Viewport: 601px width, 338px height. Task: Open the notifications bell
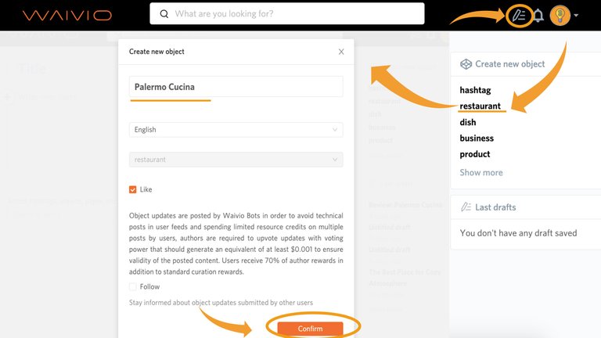pos(538,16)
